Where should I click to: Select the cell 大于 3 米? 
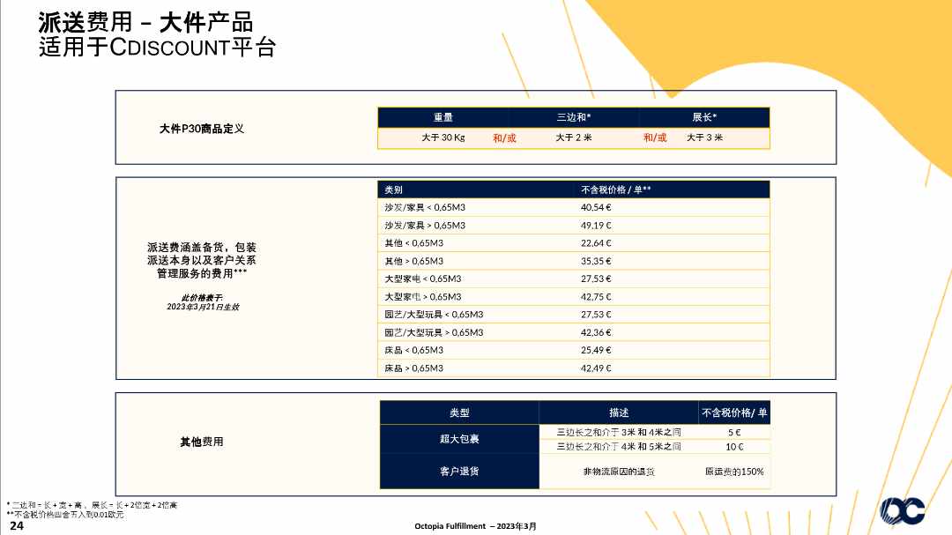pos(705,137)
